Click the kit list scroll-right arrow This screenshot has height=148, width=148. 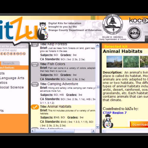[x=93, y=131]
